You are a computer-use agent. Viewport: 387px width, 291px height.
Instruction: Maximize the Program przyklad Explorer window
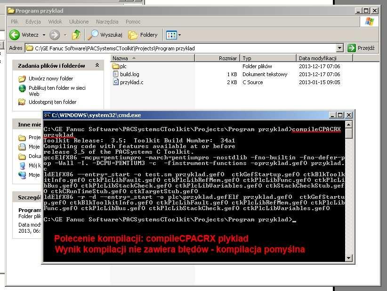(366, 11)
